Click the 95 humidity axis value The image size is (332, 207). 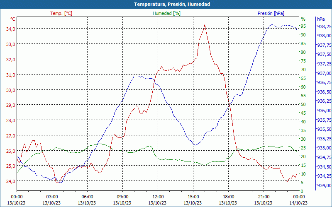[x=303, y=26]
